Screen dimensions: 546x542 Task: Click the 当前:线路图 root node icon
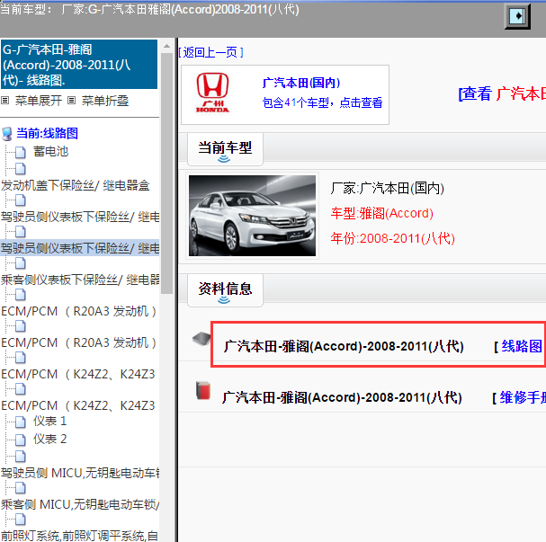(x=7, y=134)
